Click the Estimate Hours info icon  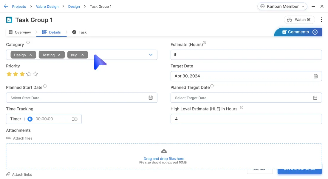(x=204, y=43)
